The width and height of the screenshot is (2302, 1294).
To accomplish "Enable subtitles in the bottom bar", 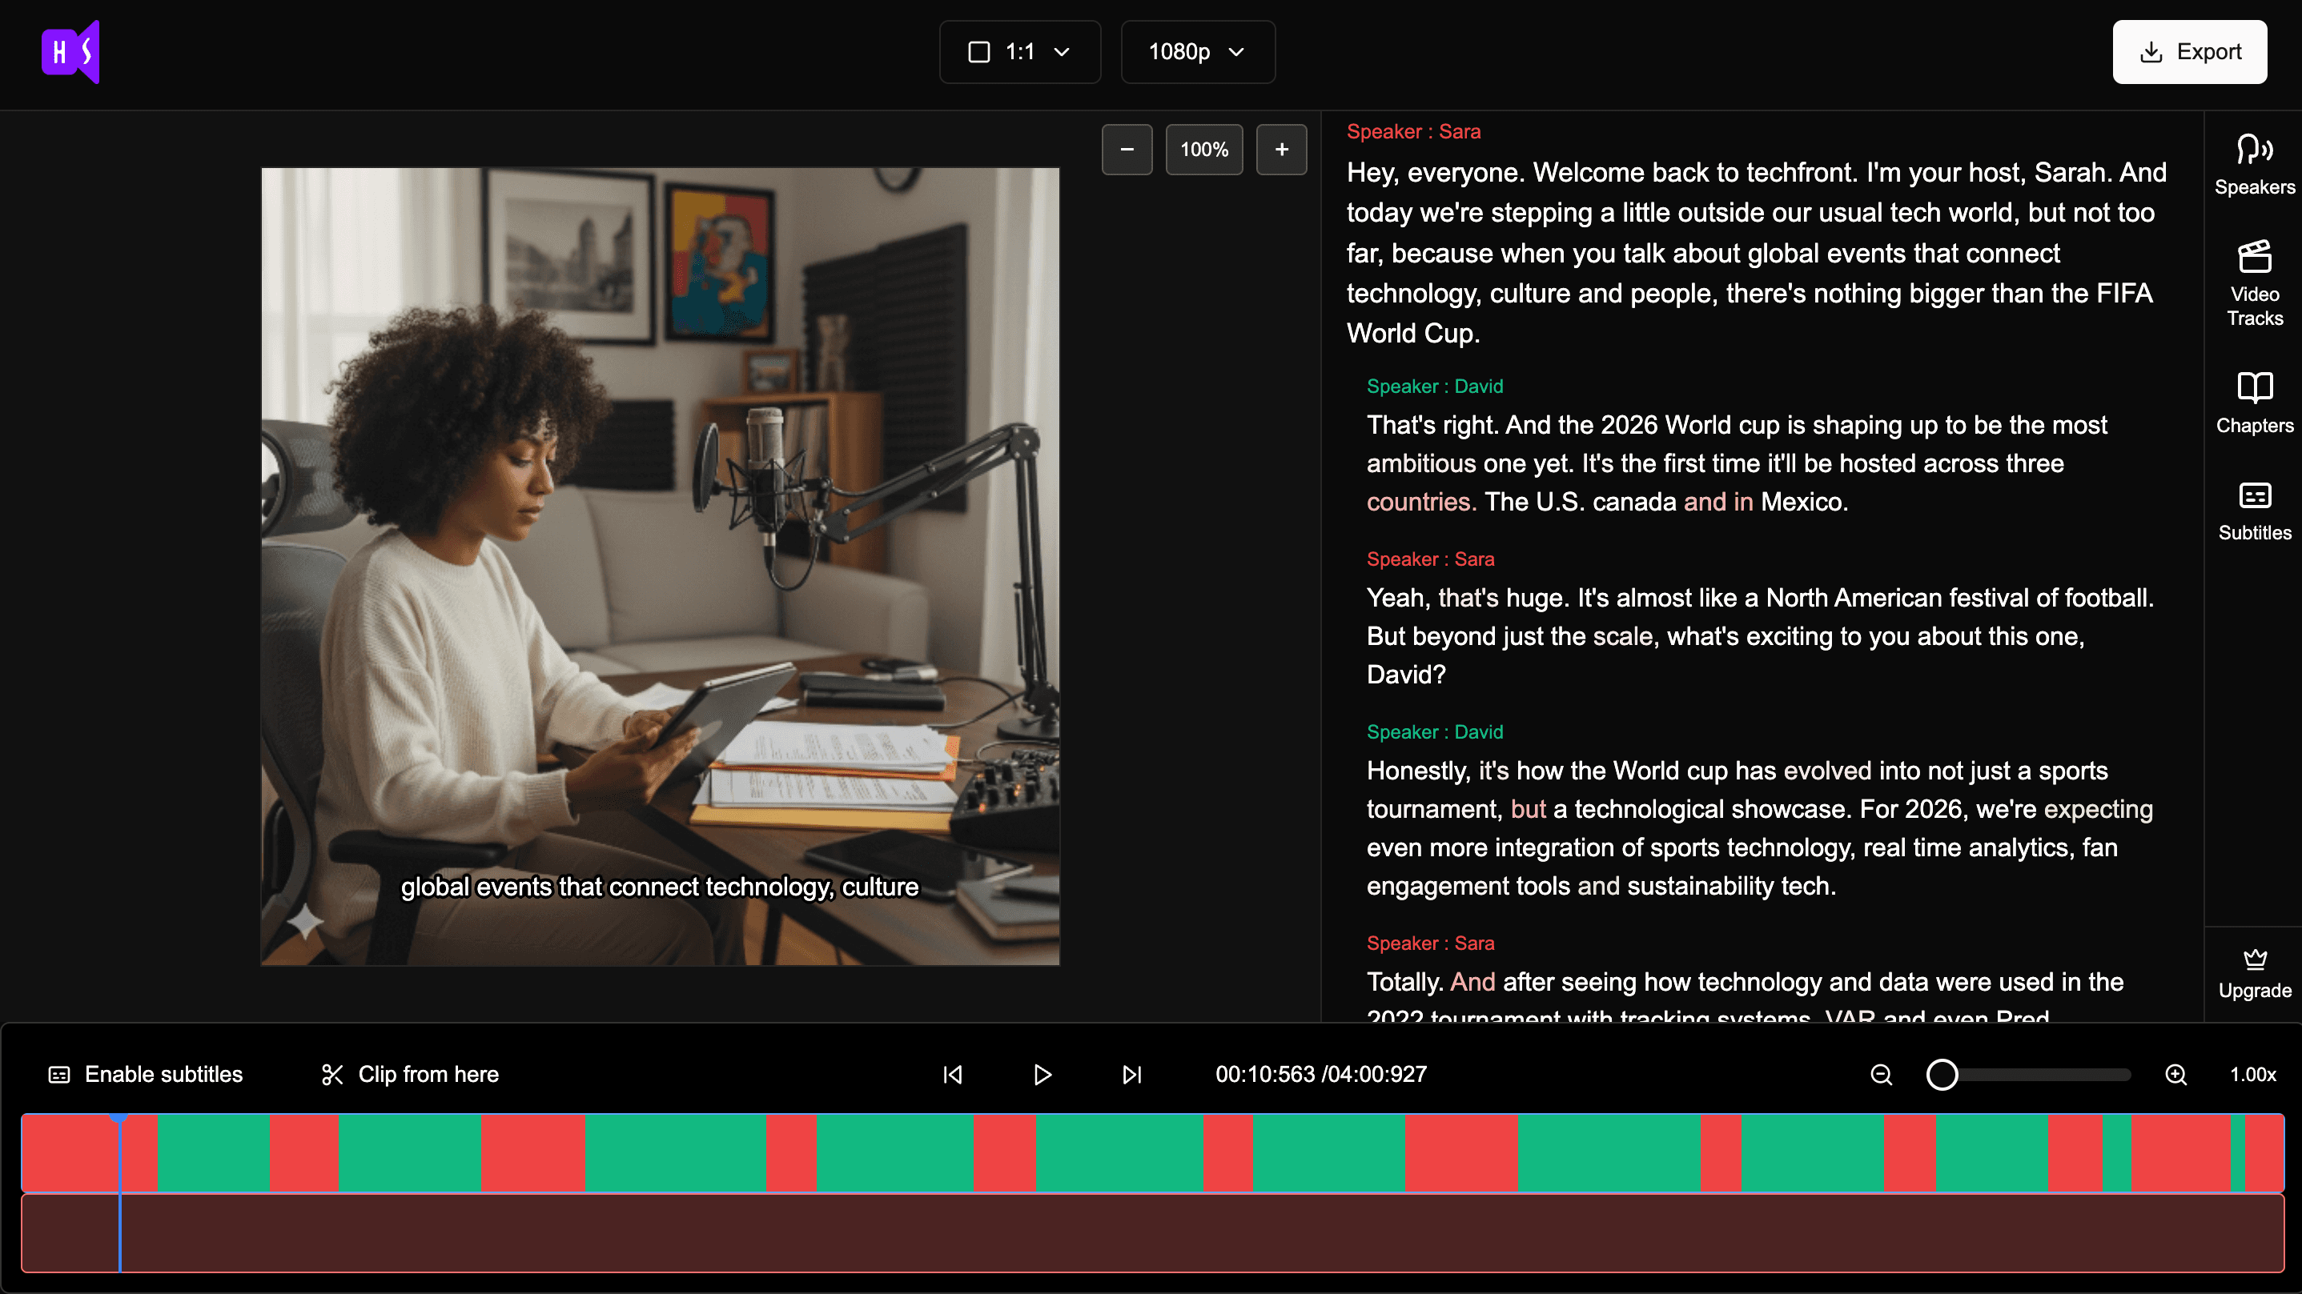I will (163, 1074).
